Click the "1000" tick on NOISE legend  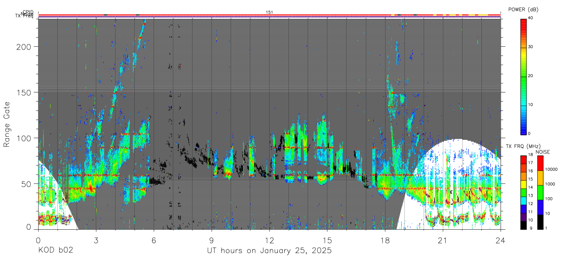coord(550,184)
